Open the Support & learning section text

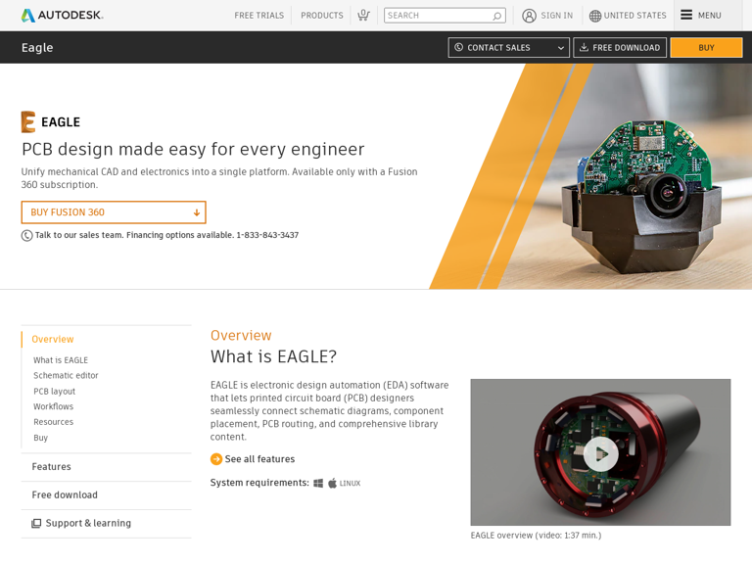pos(88,523)
